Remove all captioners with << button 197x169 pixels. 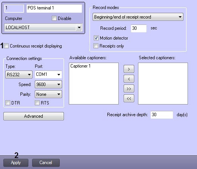[x=129, y=98]
